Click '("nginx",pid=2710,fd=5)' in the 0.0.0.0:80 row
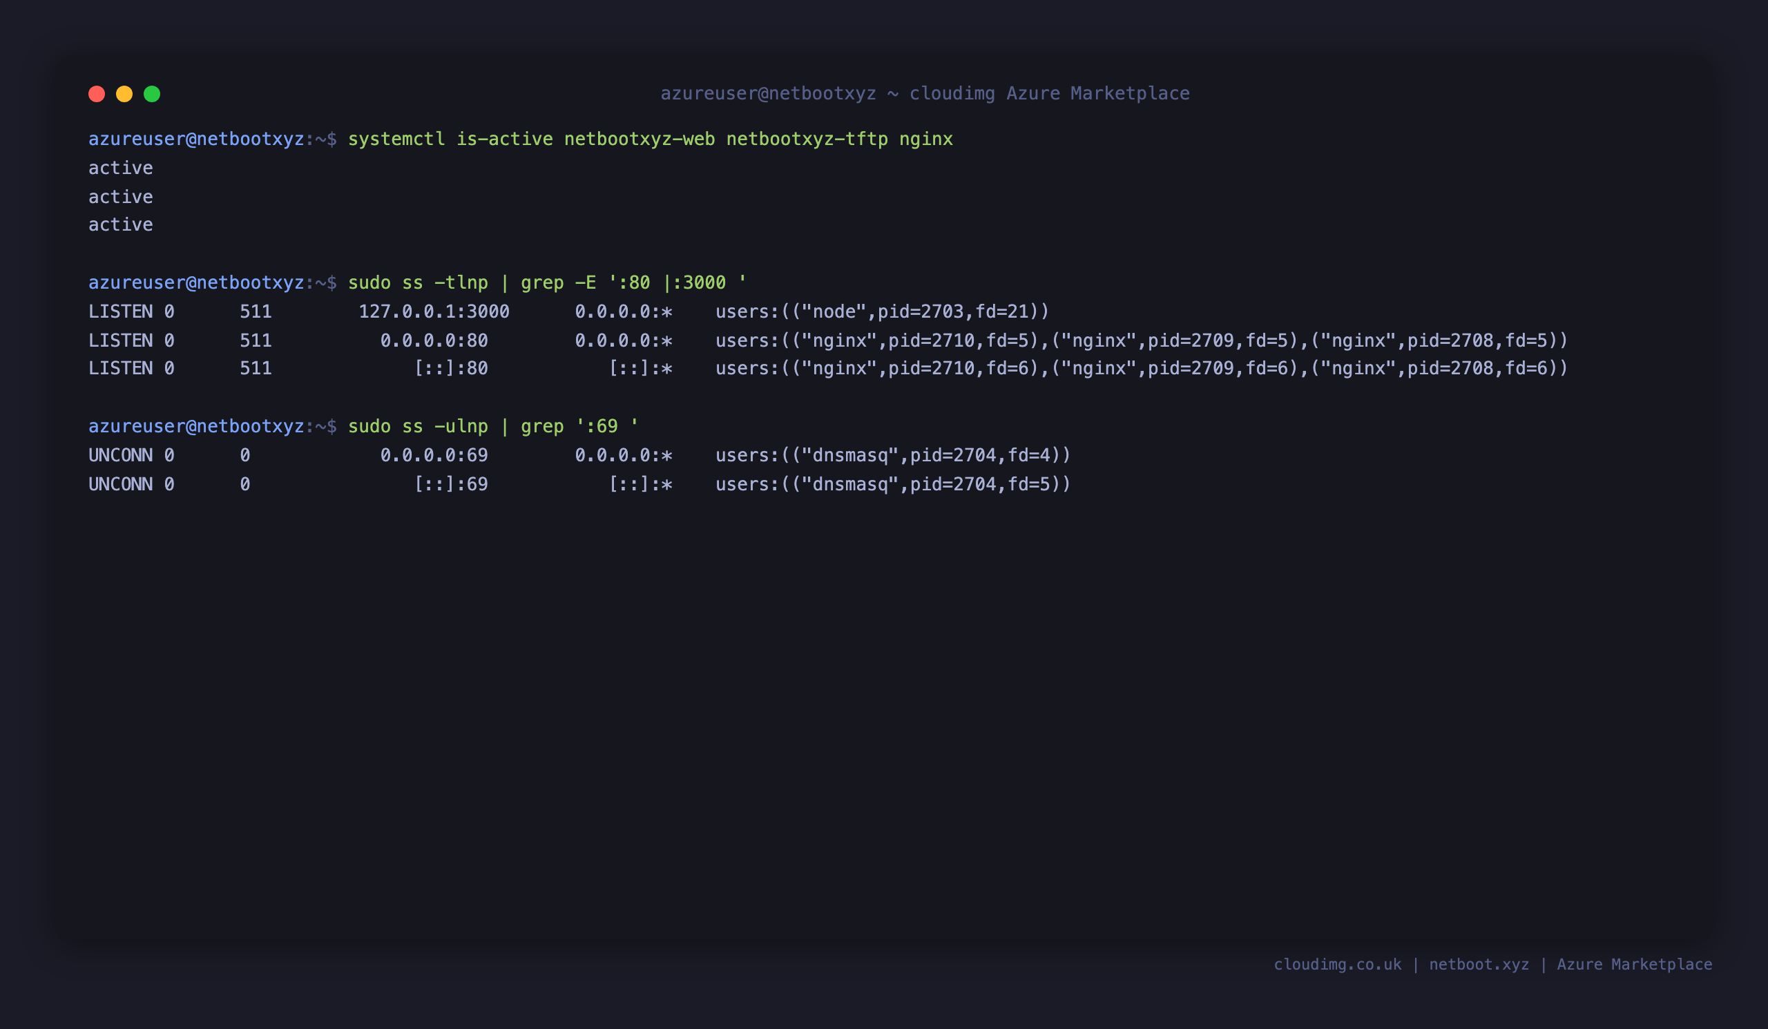This screenshot has height=1029, width=1768. tap(914, 340)
